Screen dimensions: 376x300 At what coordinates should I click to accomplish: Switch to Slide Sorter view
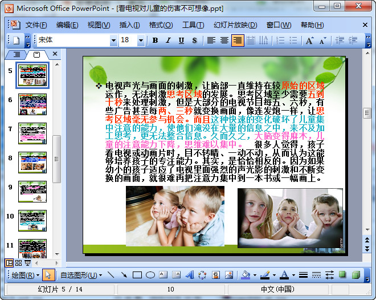[x=18, y=263]
